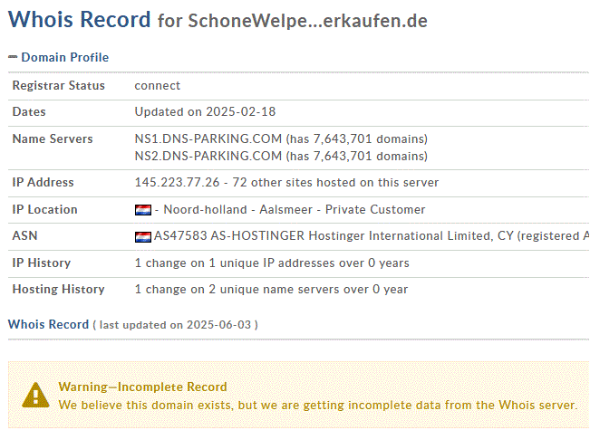Click the Warning—Incomplete Record heading
The height and width of the screenshot is (430, 590).
(x=142, y=387)
